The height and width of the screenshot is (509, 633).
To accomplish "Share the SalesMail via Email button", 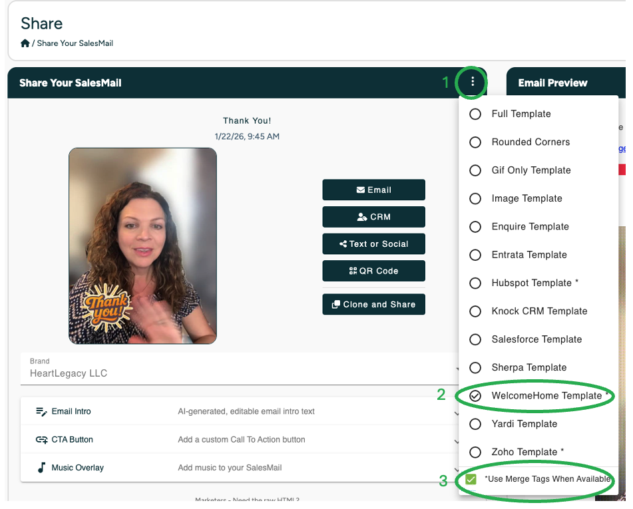I will [x=373, y=190].
